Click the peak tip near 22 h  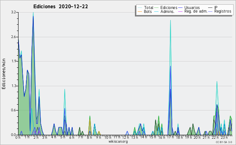click(x=217, y=82)
